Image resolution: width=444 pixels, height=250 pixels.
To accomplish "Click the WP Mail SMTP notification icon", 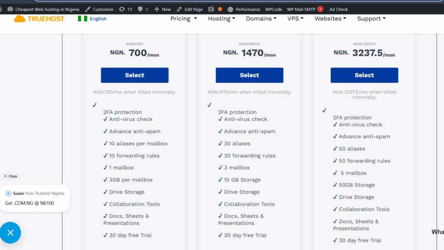I will pos(321,9).
